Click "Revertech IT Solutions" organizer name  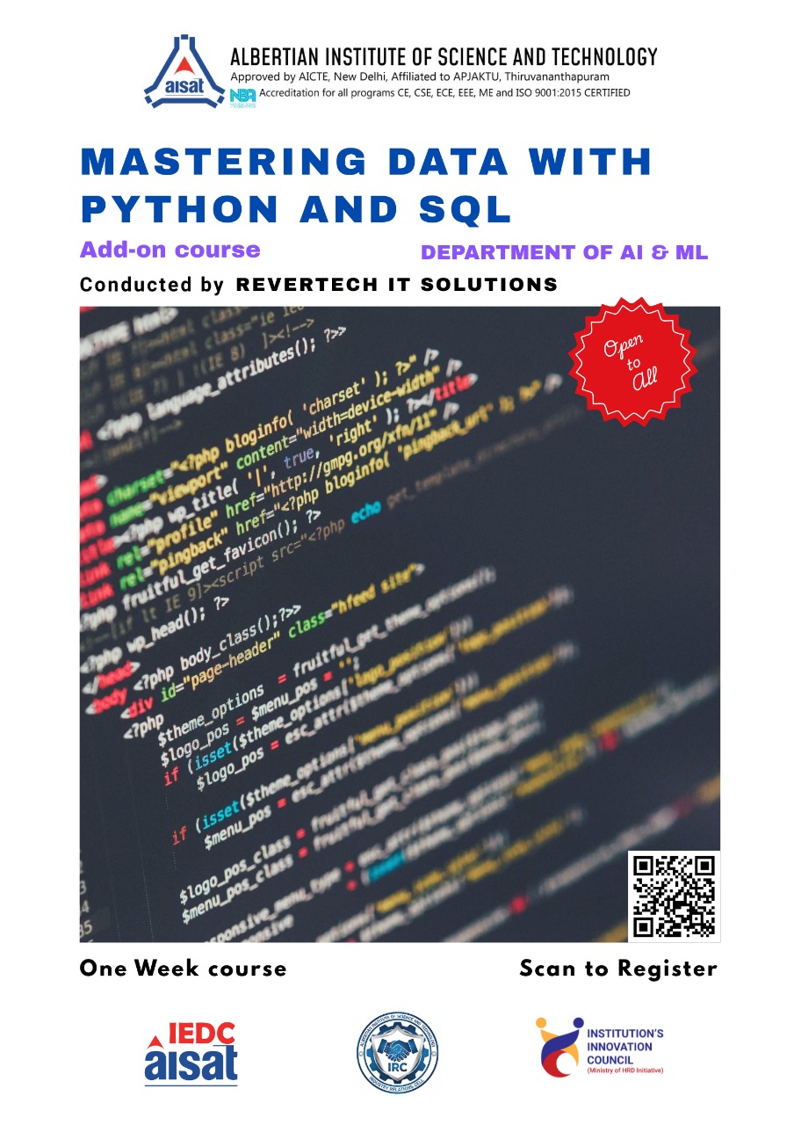click(397, 285)
